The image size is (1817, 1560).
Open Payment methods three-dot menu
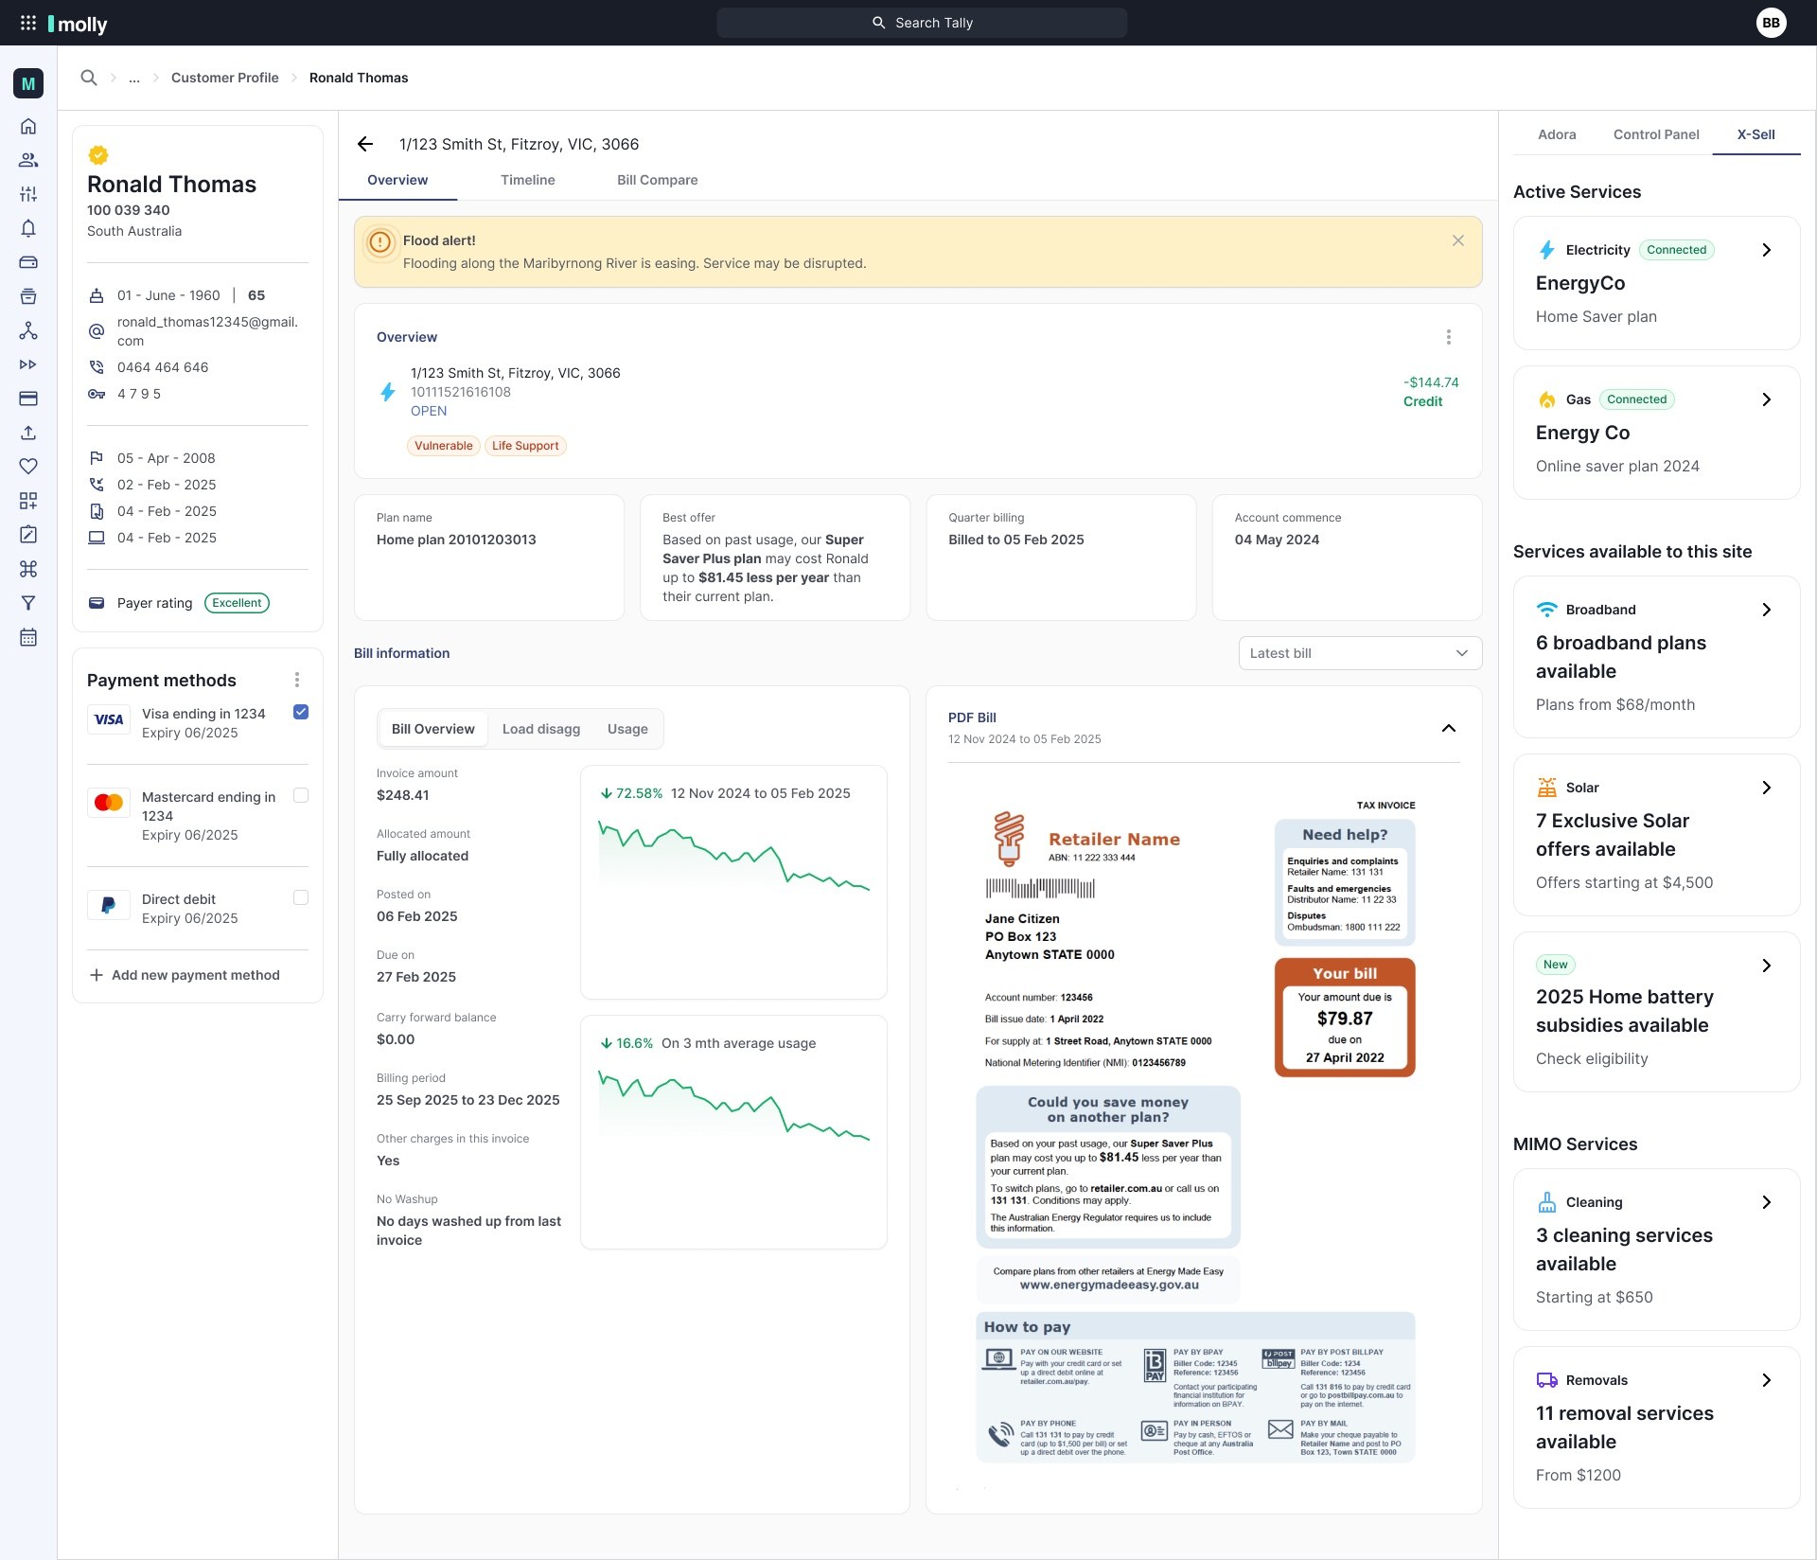click(x=297, y=680)
